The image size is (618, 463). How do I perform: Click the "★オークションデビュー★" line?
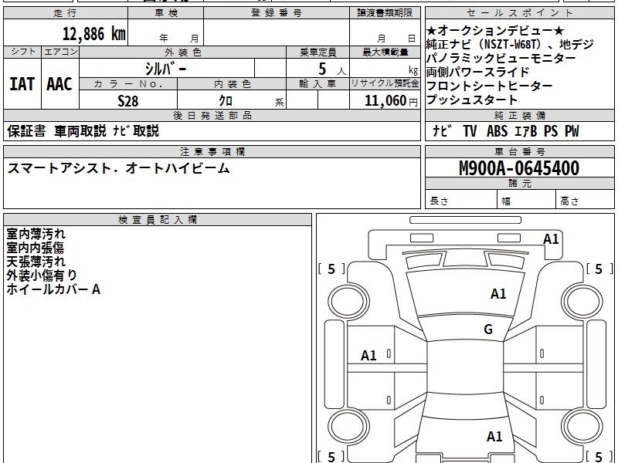[495, 31]
